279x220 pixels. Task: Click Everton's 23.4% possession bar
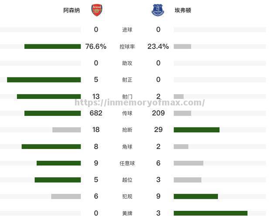pyautogui.click(x=182, y=47)
